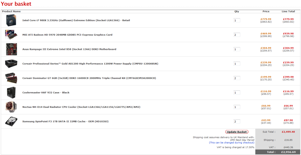Click the £87.98 line total
This screenshot has width=301, height=155.
pos(288,120)
